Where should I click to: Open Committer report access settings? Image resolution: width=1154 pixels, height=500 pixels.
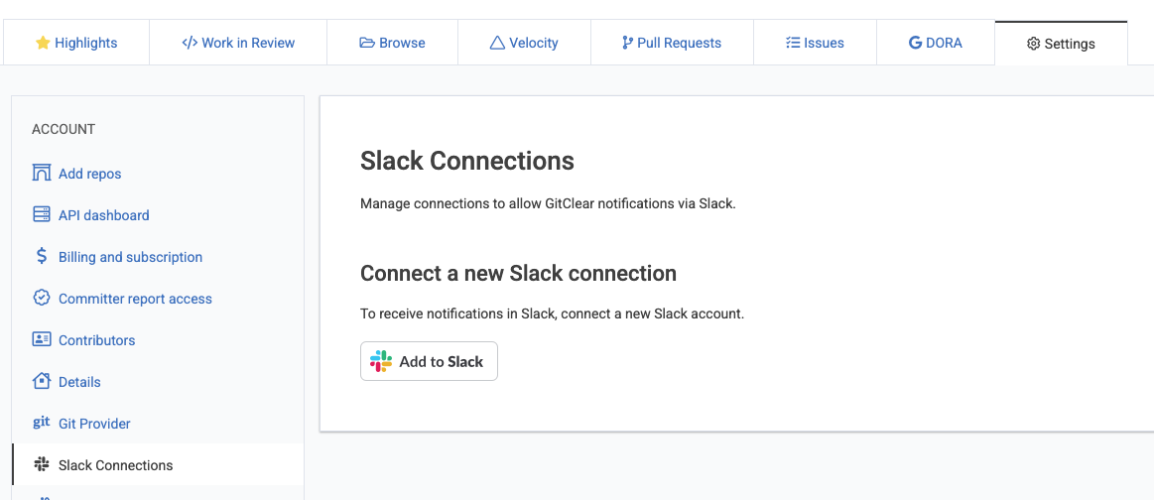(x=135, y=299)
